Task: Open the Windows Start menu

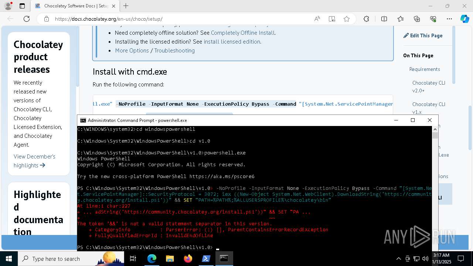Action: tap(9, 259)
